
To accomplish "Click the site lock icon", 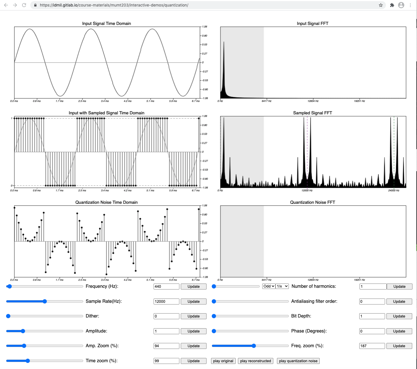I will tap(35, 5).
